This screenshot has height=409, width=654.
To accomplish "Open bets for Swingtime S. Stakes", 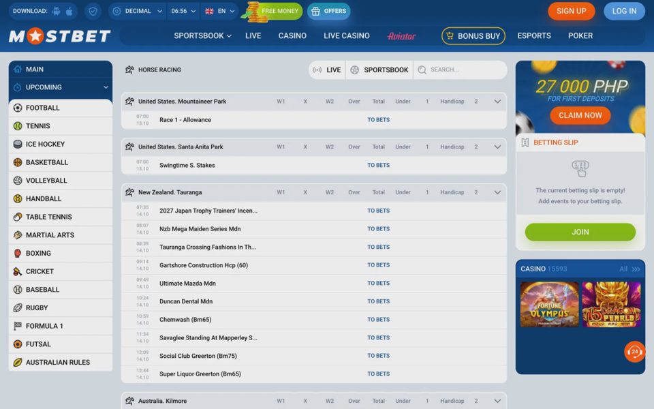I will click(x=378, y=165).
